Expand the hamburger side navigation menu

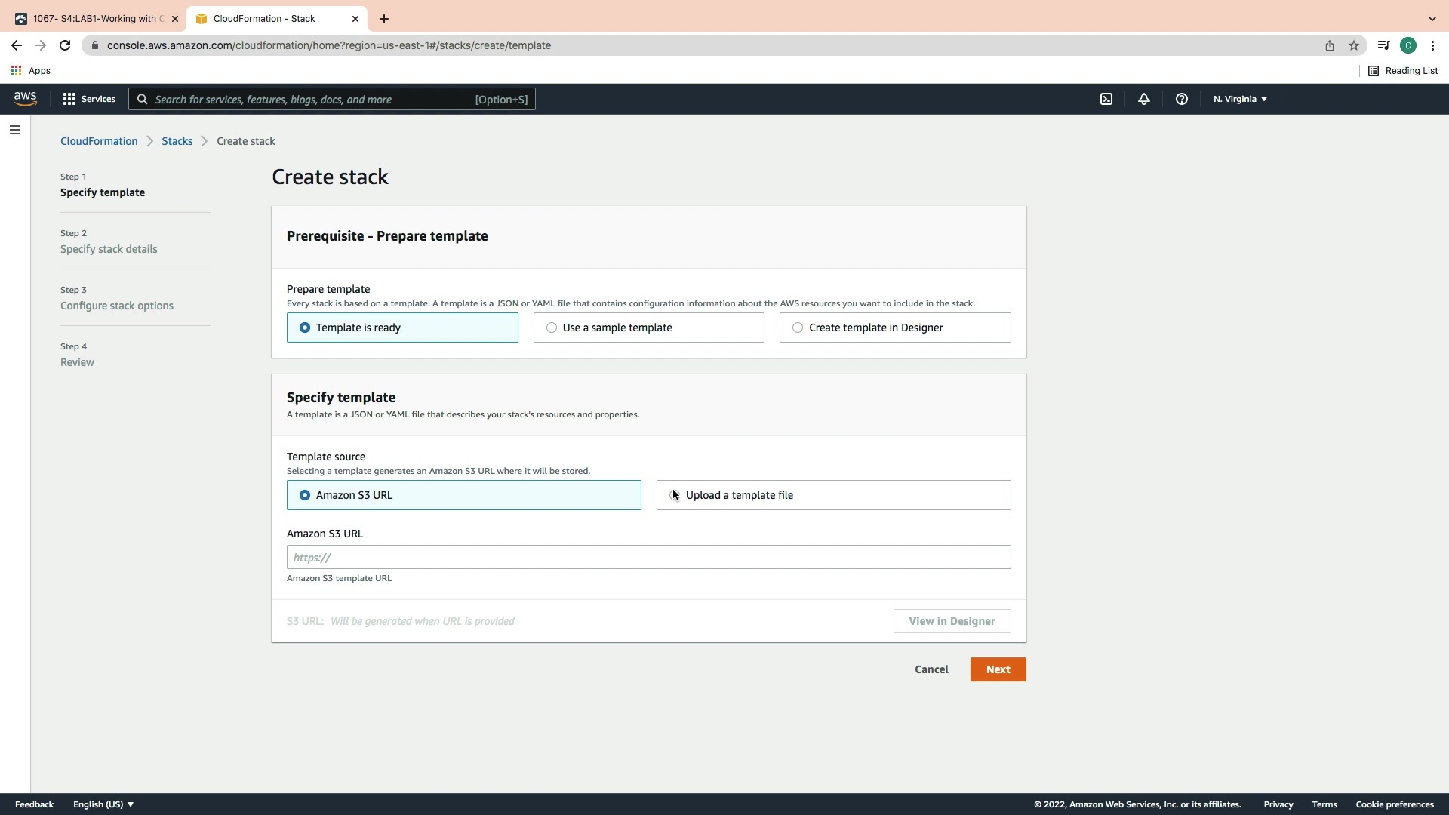tap(14, 130)
